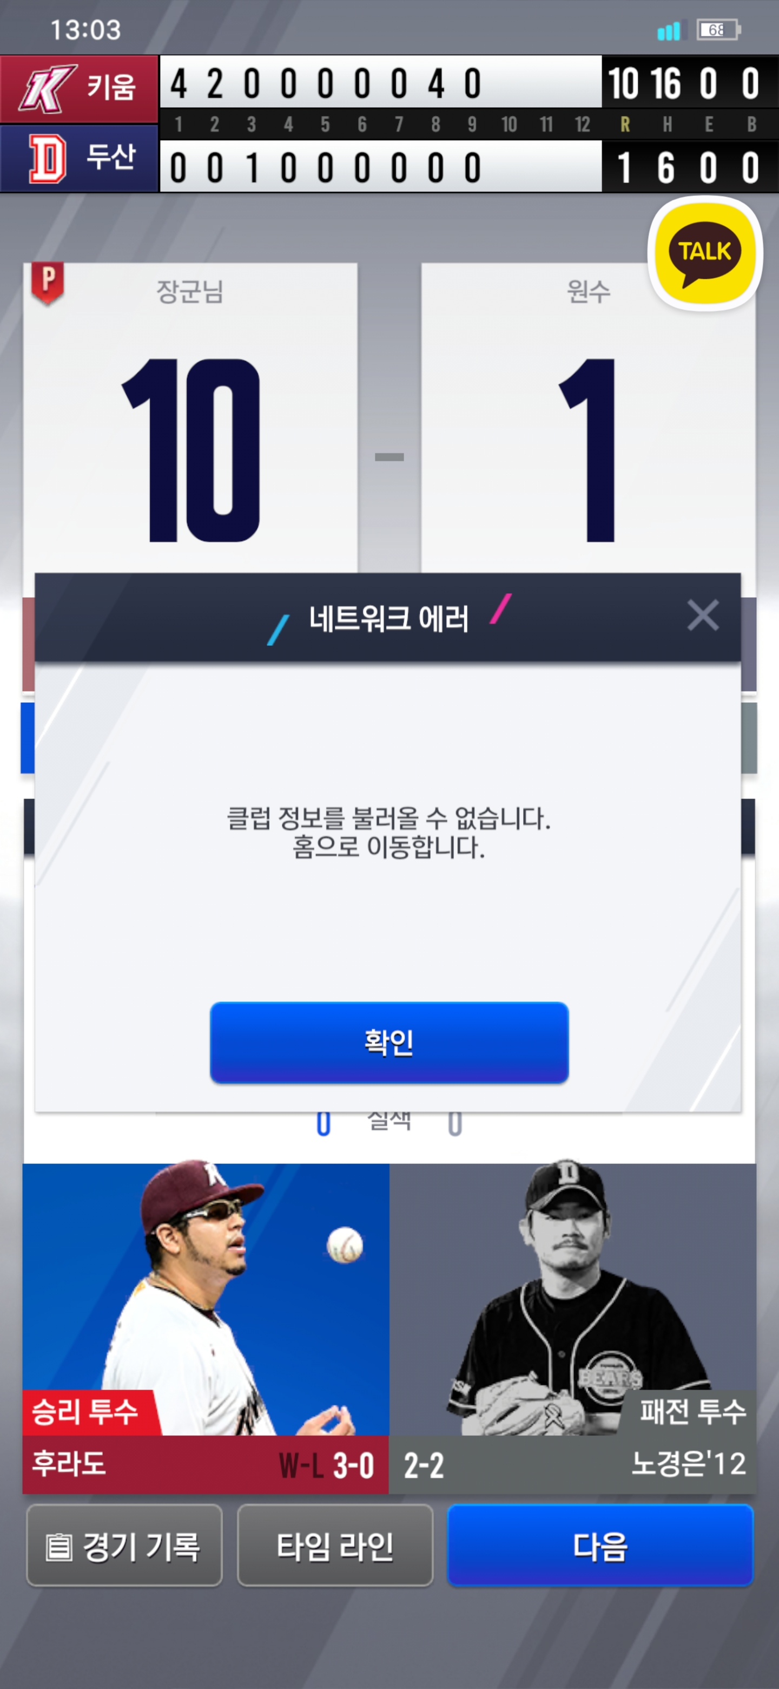This screenshot has height=1689, width=779.
Task: Tap the 승리 투수 label
Action: pos(85,1412)
